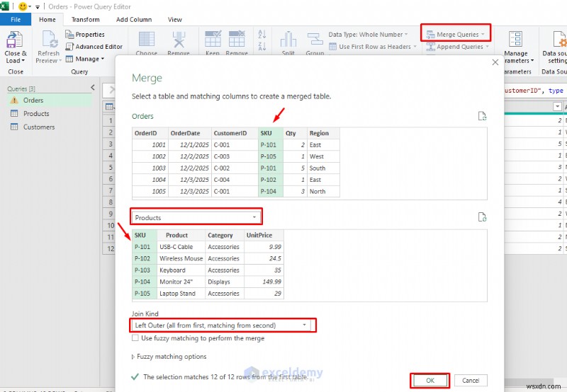
Task: Select SKU column in Orders preview
Action: [x=271, y=133]
